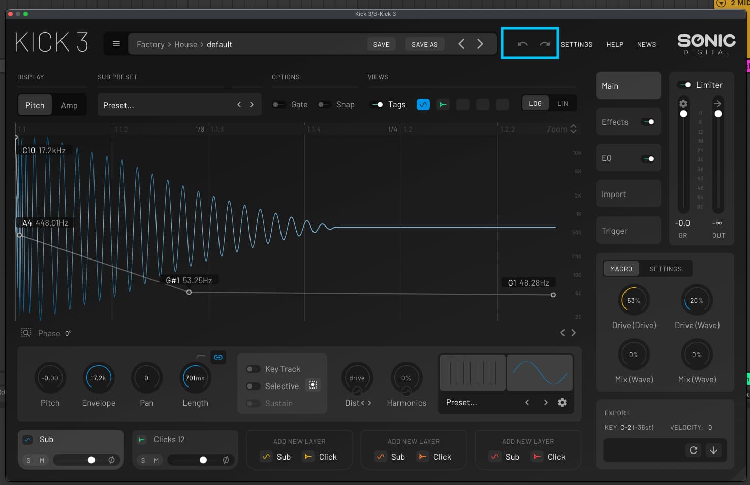Open top SETTINGS link
Screen dimensions: 750x485
(577, 44)
